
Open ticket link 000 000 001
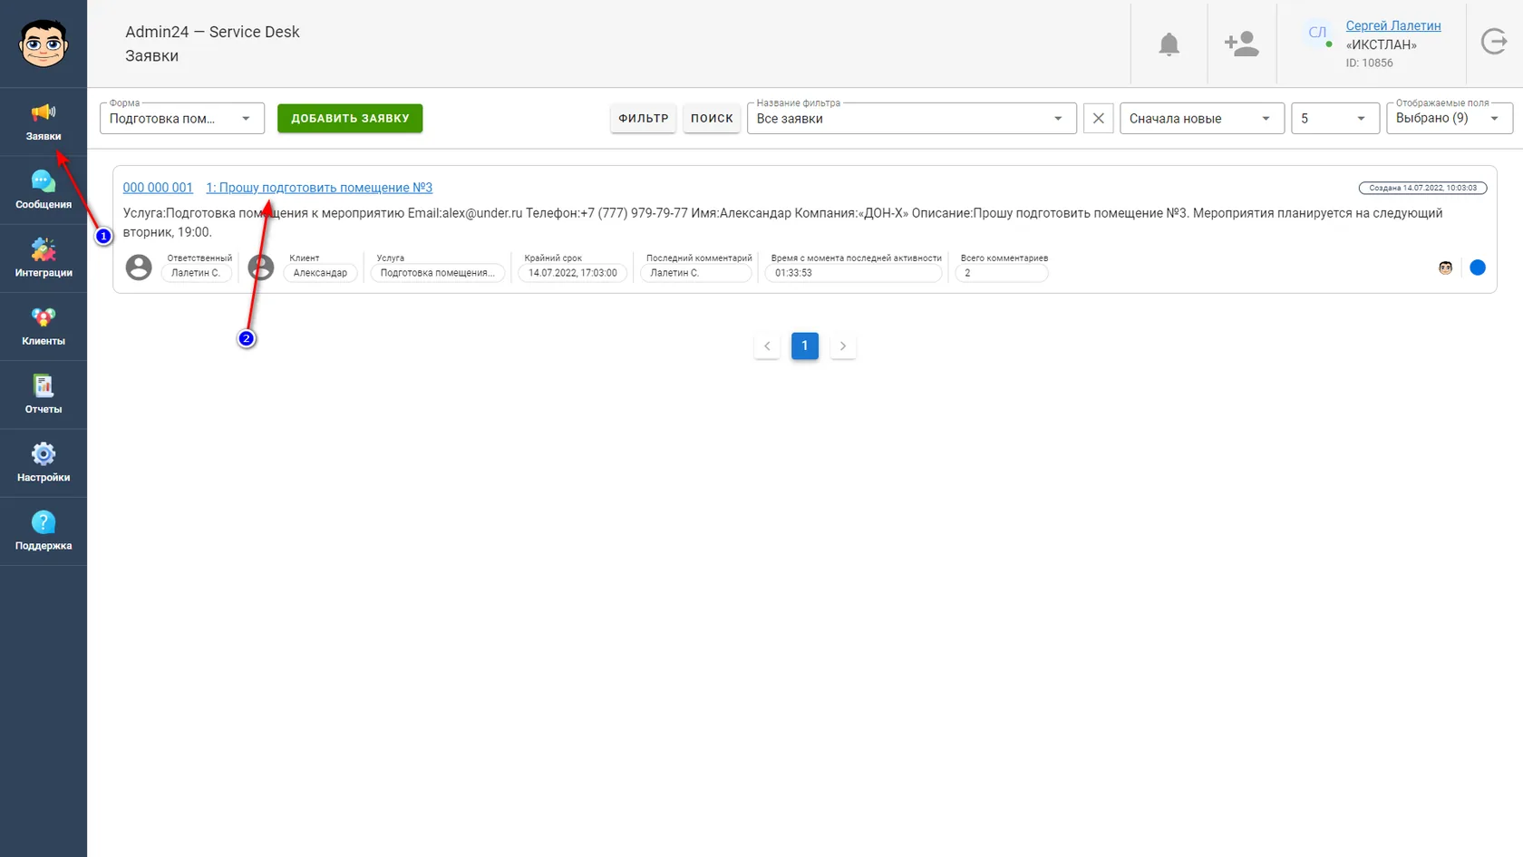[158, 188]
